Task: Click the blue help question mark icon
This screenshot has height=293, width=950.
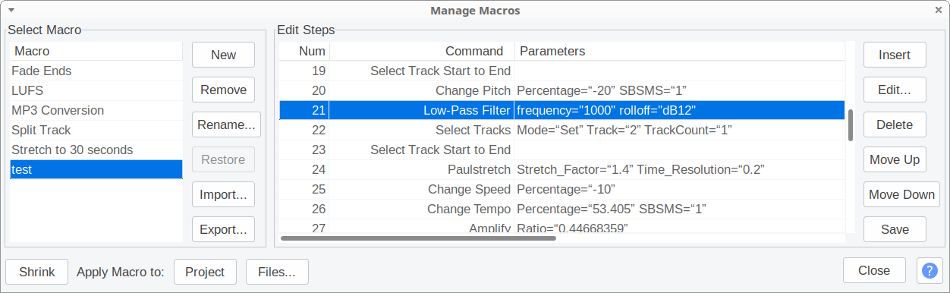Action: tap(930, 271)
